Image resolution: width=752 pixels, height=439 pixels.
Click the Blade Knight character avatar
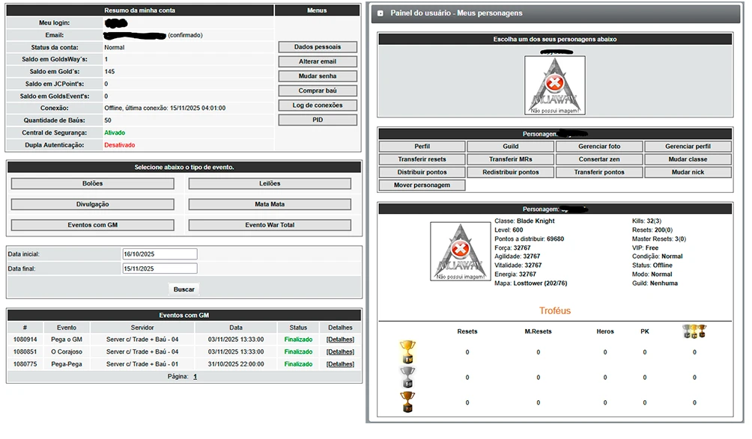click(x=461, y=251)
